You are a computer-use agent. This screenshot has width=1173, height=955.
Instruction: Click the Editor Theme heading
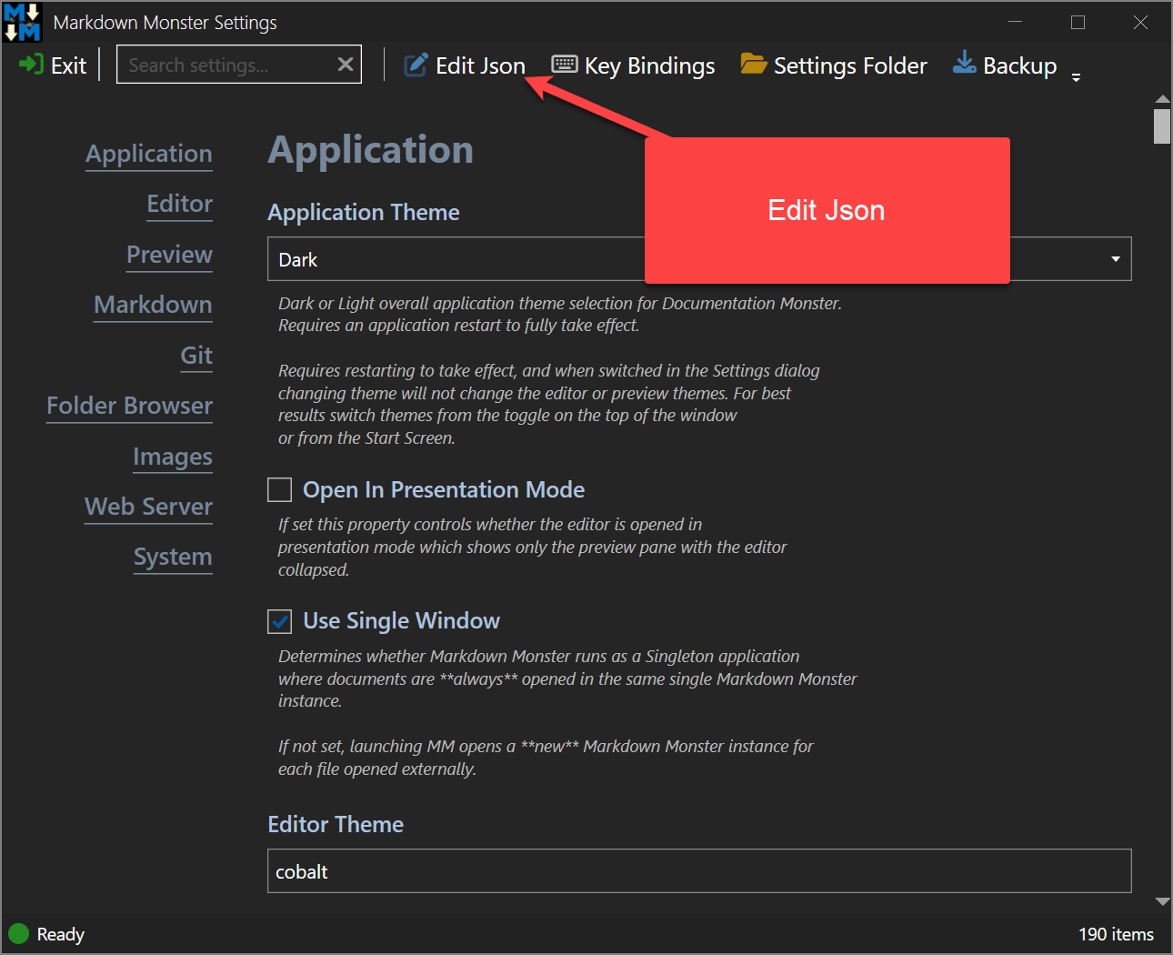coord(336,824)
